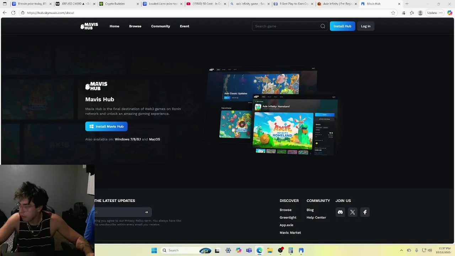455x256 pixels.
Task: Open Task View on the taskbar
Action: [x=217, y=250]
